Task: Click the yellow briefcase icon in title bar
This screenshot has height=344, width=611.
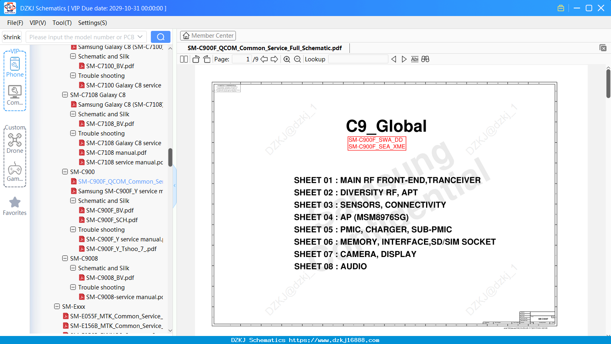Action: [x=561, y=8]
